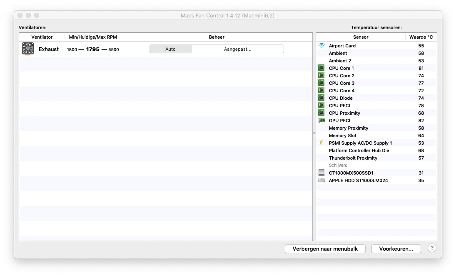Select the CPU Core 4 sensor label

[x=341, y=91]
